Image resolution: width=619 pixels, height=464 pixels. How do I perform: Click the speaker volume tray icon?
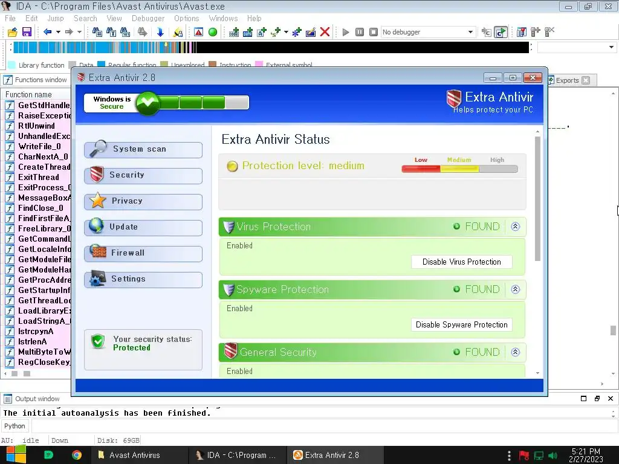pos(553,456)
